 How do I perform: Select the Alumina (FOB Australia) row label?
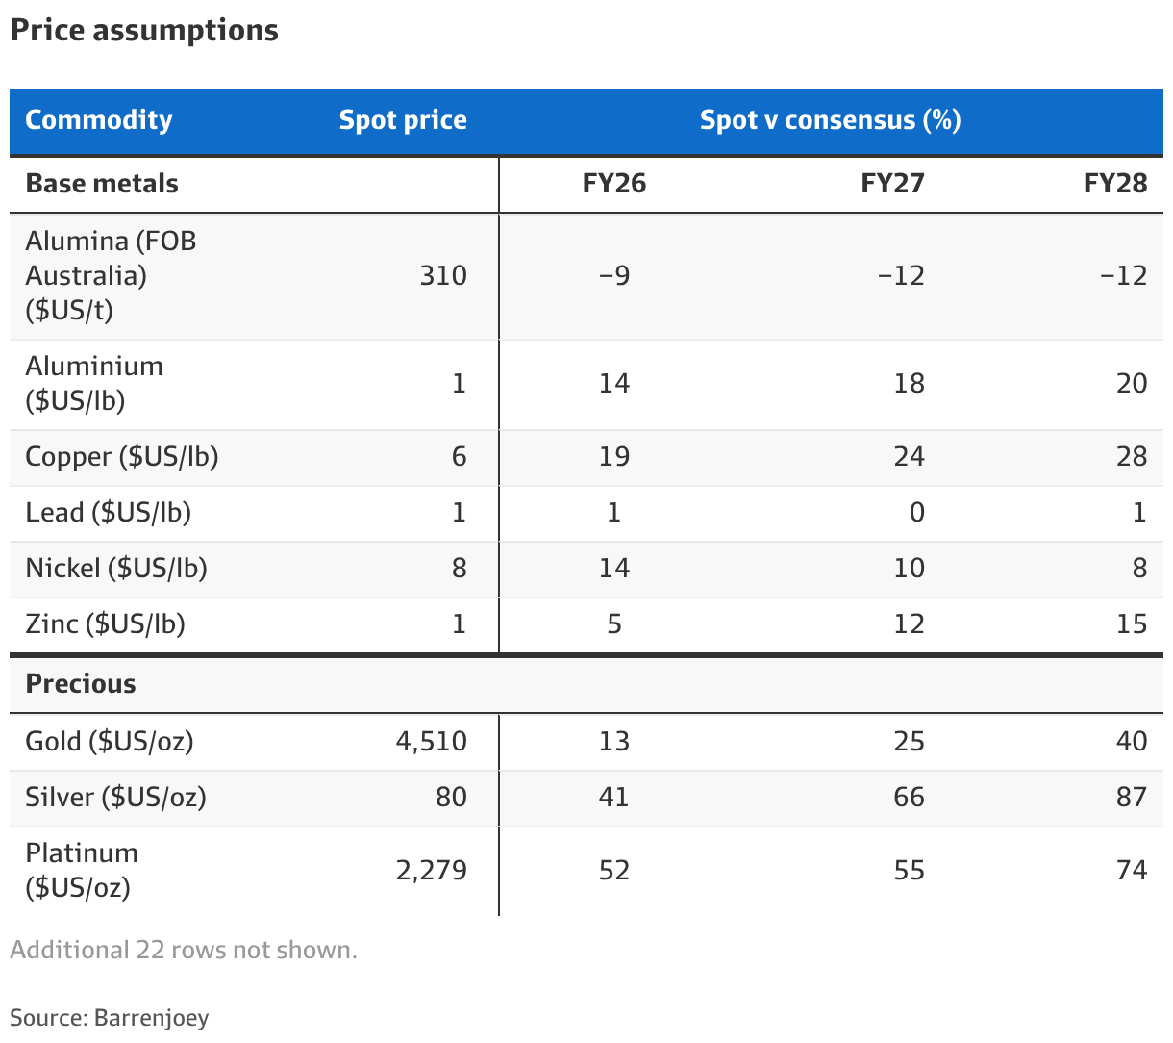pyautogui.click(x=111, y=275)
